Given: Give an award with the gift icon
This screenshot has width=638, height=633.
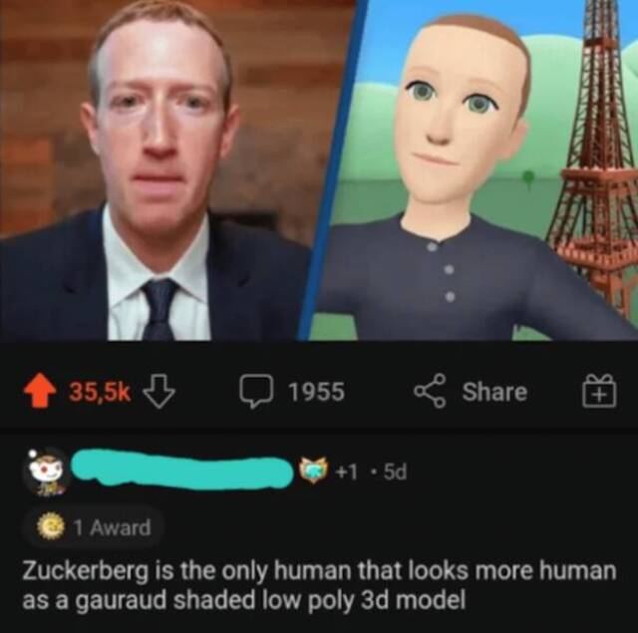Looking at the screenshot, I should (599, 391).
